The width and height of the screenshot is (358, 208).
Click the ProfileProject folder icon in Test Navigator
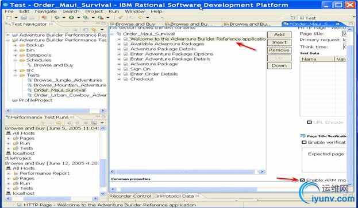15,100
